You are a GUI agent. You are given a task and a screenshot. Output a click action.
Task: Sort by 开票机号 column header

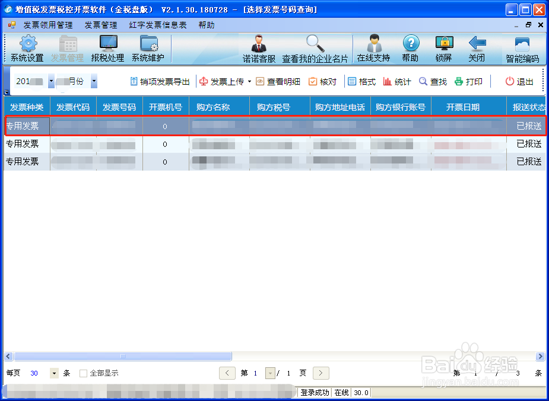(166, 107)
